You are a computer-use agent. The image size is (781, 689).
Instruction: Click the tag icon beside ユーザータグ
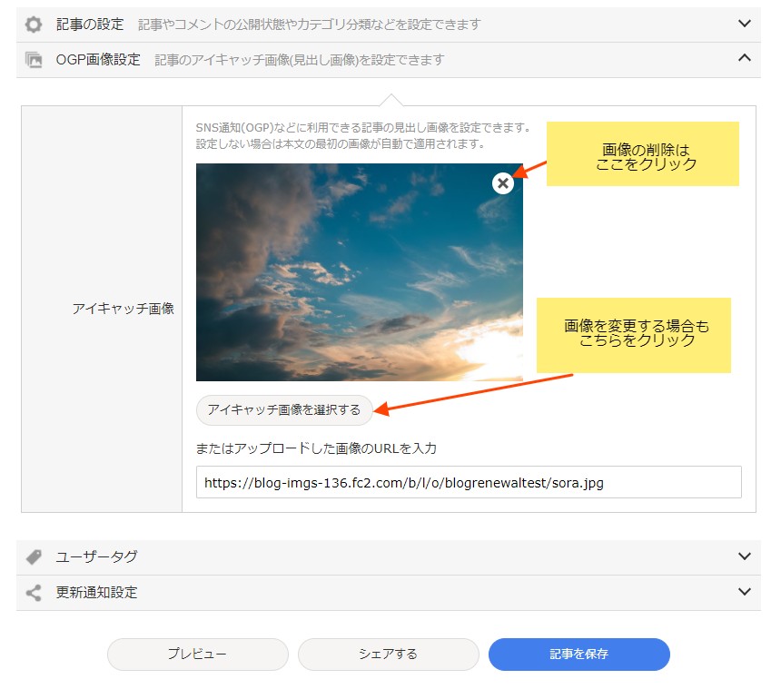[34, 556]
